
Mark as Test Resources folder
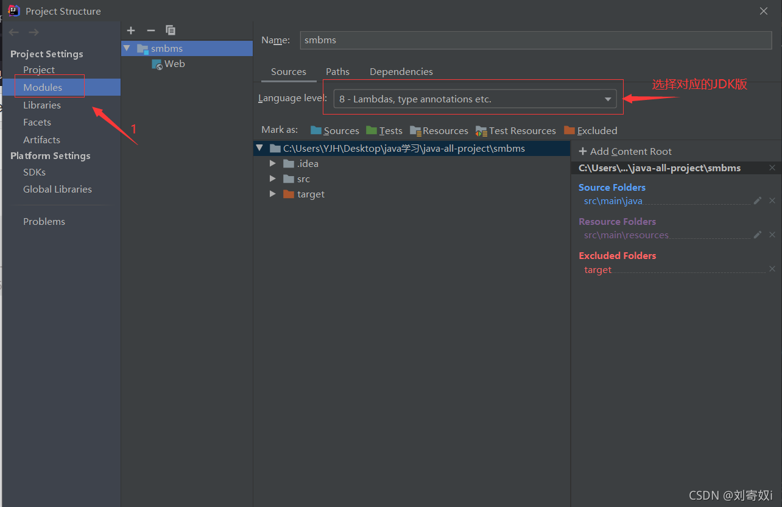click(x=516, y=130)
